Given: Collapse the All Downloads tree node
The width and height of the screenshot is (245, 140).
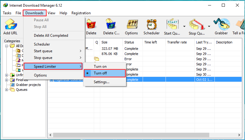Looking at the screenshot, I should 6,46.
